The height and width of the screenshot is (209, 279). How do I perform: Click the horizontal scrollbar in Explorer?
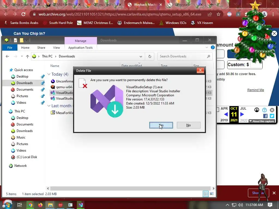(131, 188)
